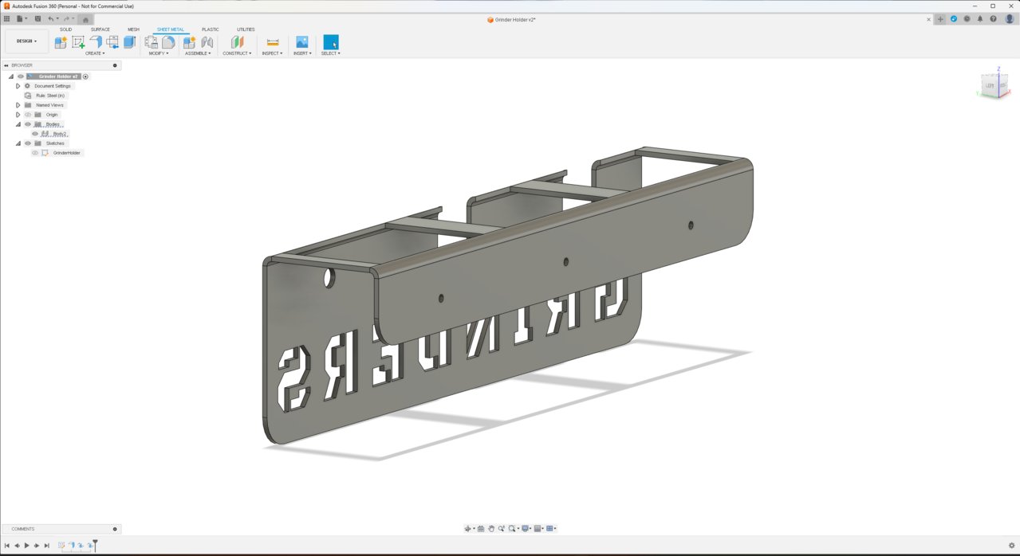This screenshot has height=556, width=1020.
Task: Select the GrinderHolder sketch item
Action: pos(67,153)
